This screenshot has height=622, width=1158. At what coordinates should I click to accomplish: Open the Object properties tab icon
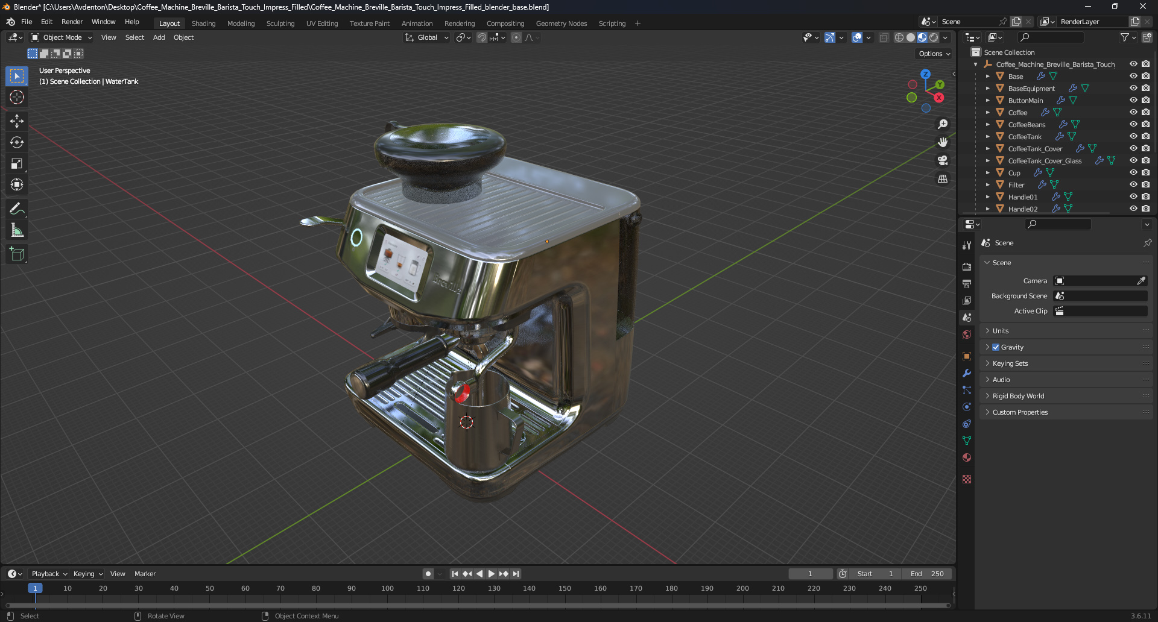pyautogui.click(x=967, y=356)
